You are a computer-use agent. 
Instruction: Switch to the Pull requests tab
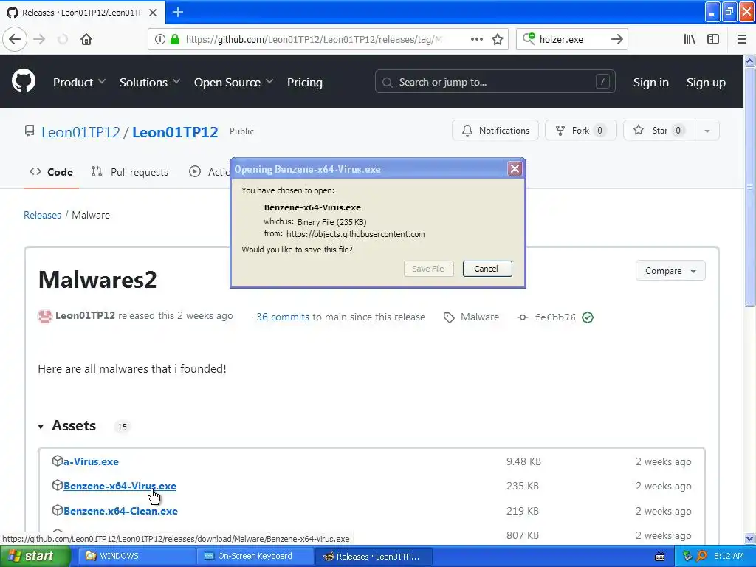click(130, 172)
